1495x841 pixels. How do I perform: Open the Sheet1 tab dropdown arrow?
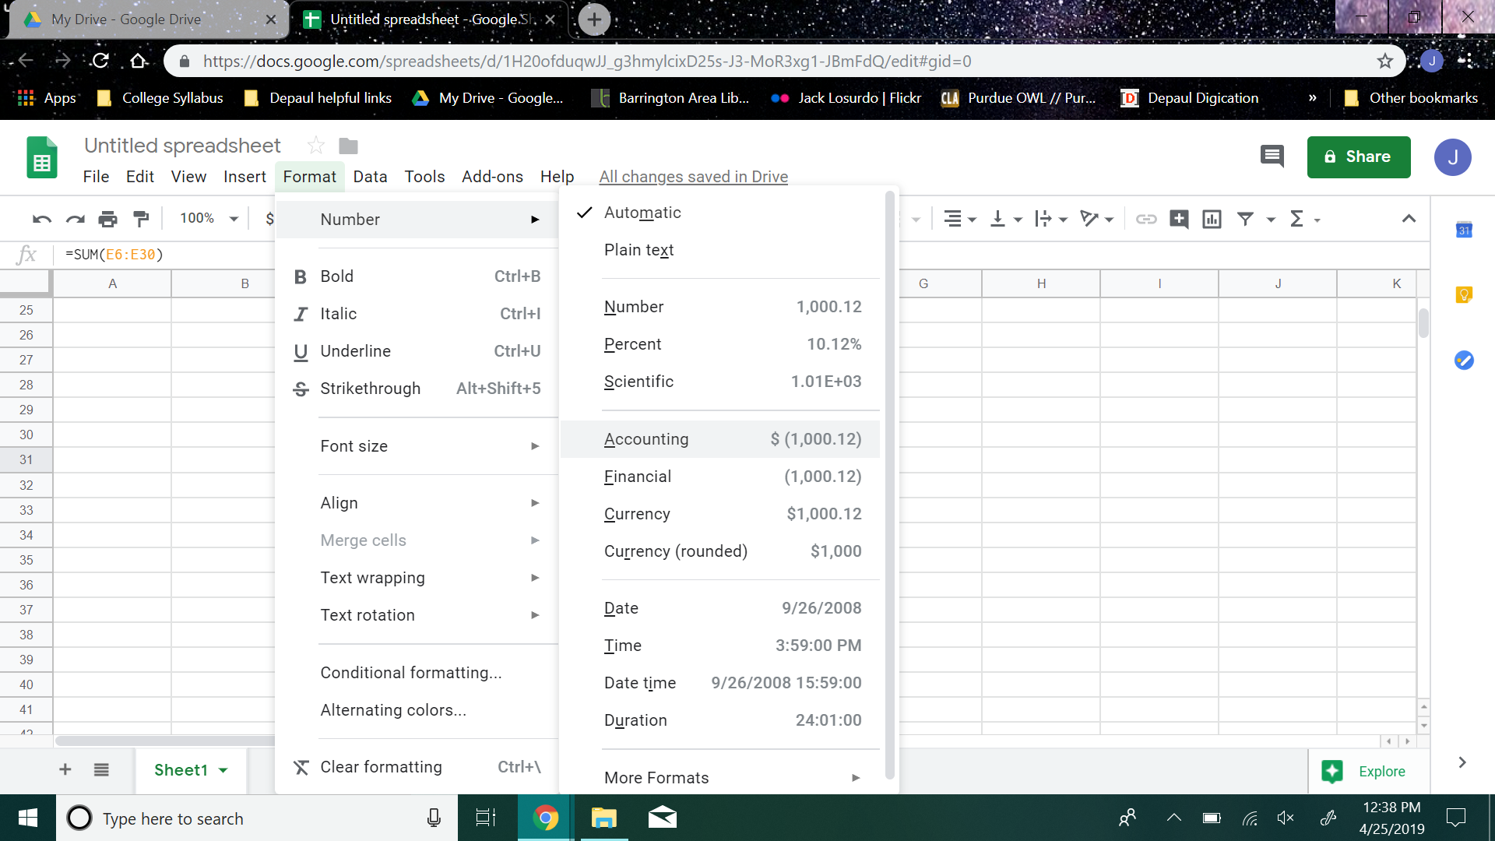point(223,770)
